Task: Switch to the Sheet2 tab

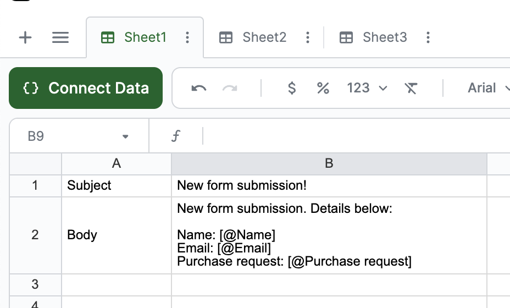Action: tap(264, 37)
